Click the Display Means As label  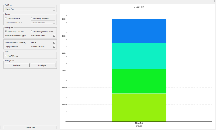point(12,46)
